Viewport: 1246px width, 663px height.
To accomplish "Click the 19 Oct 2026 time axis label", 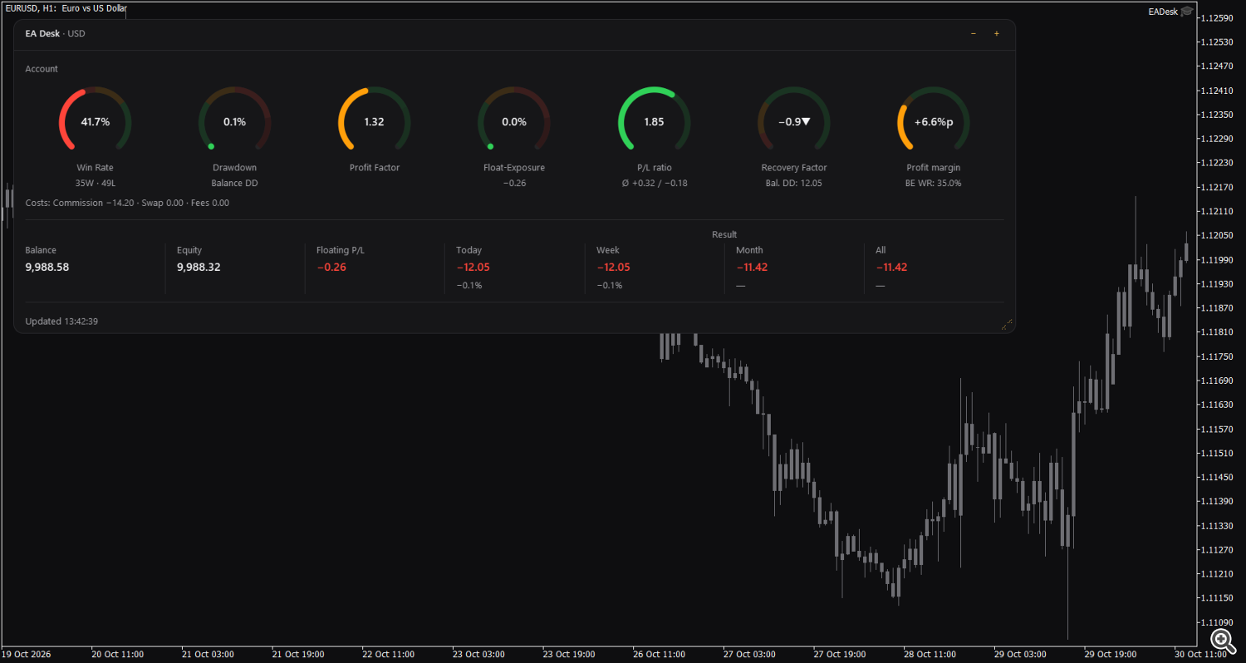I will click(x=27, y=654).
